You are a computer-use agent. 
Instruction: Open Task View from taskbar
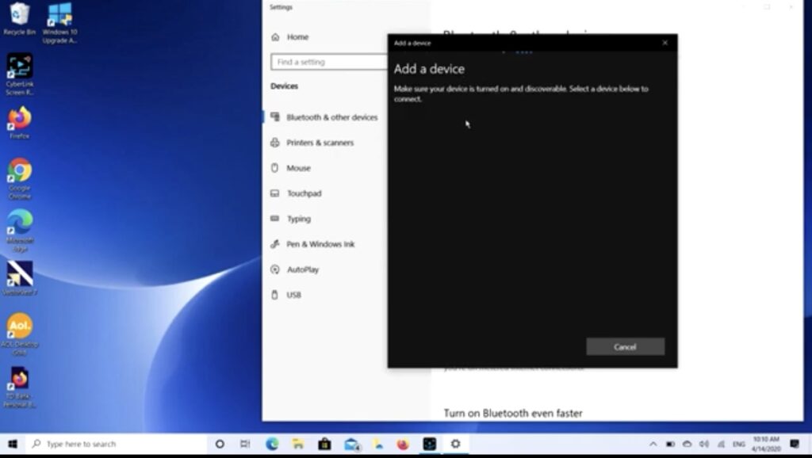click(x=246, y=445)
